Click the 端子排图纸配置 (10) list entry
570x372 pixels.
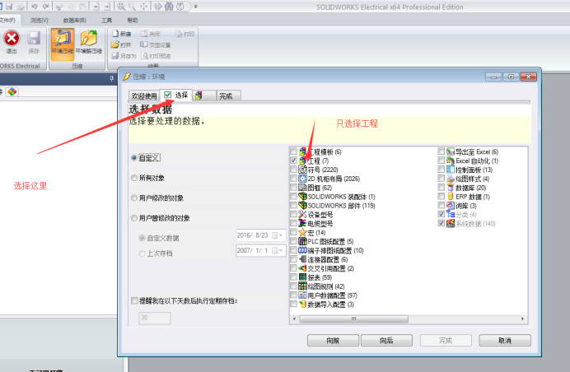tap(335, 250)
